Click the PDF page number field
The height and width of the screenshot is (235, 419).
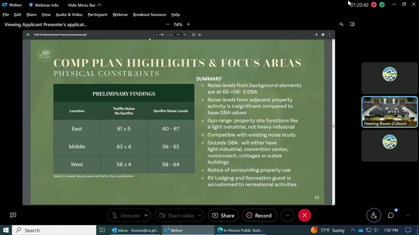(x=157, y=35)
